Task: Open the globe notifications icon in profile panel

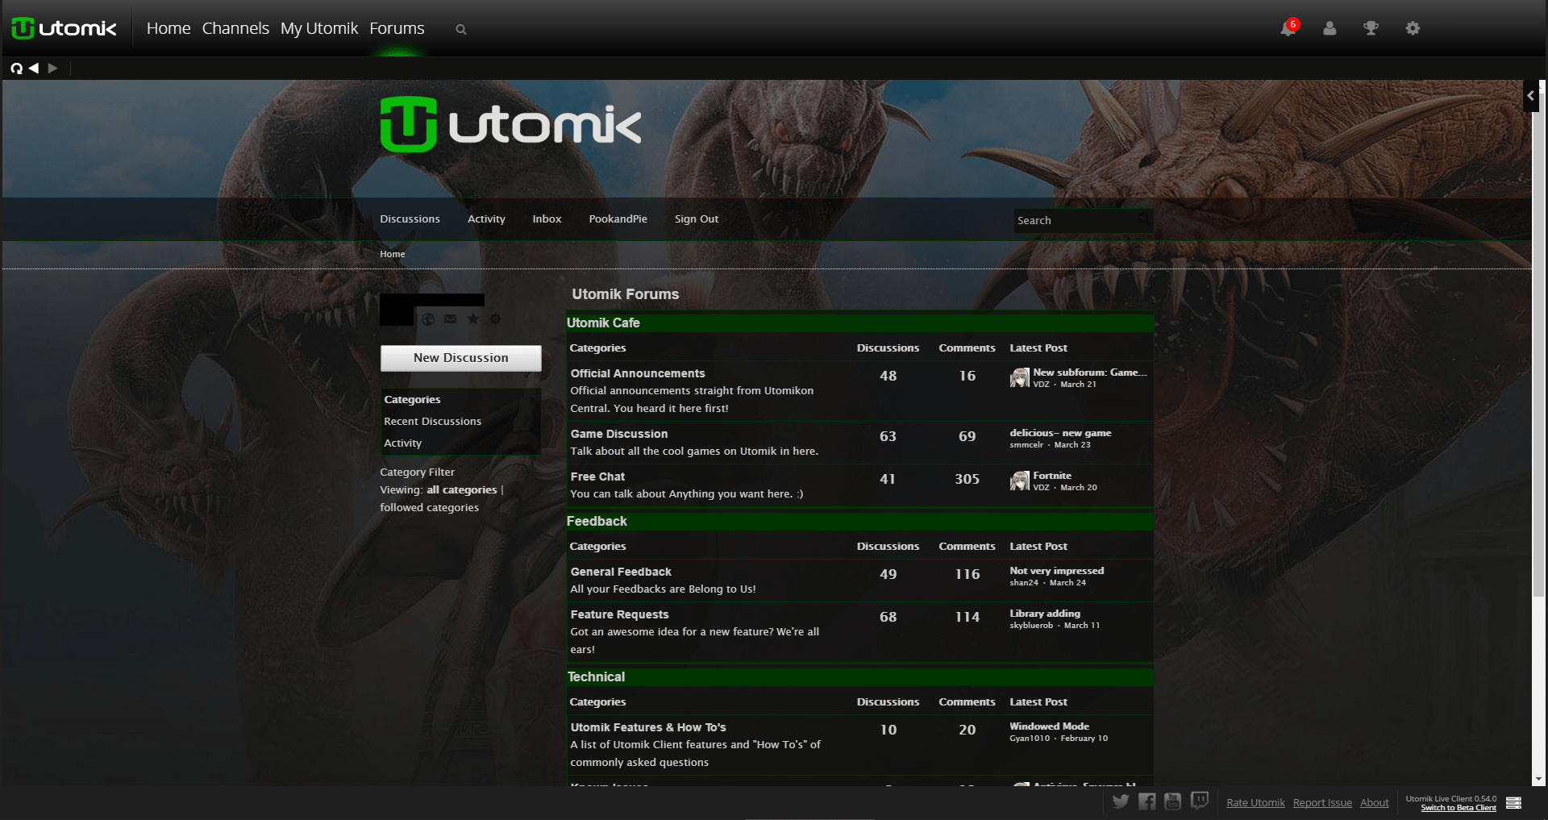Action: click(428, 319)
